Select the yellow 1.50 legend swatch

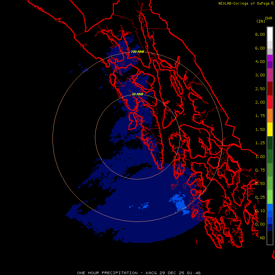(x=270, y=129)
